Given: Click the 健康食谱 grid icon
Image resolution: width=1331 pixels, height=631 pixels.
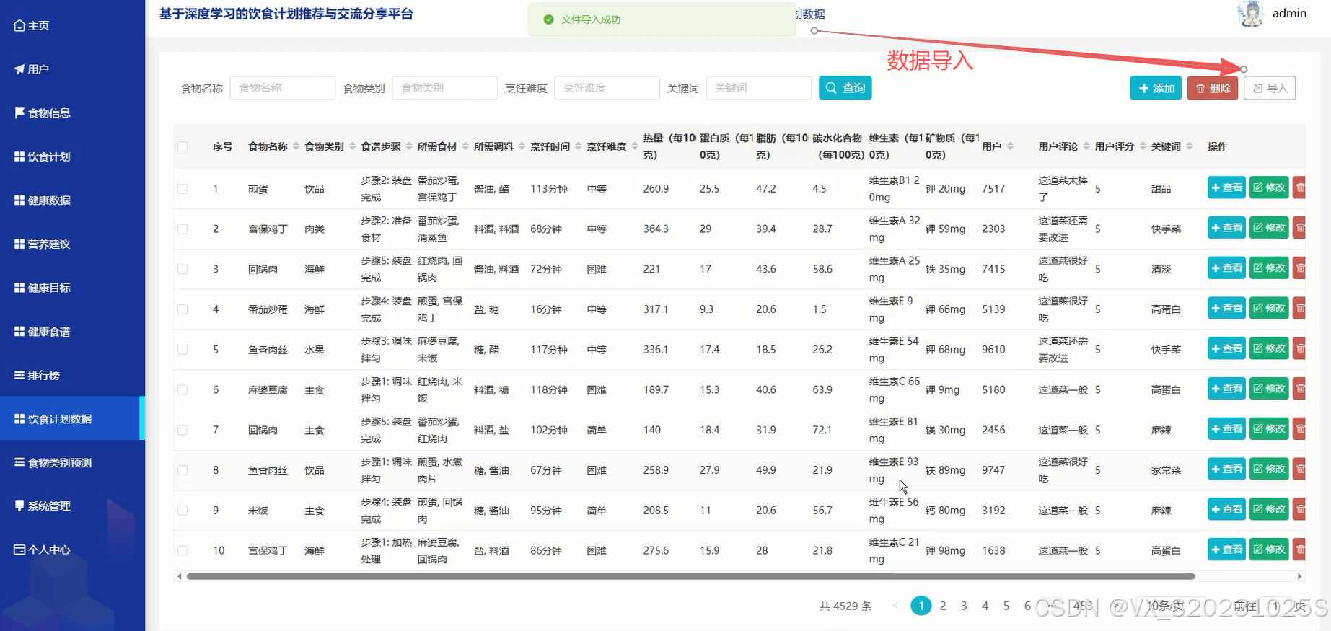Looking at the screenshot, I should coord(19,332).
